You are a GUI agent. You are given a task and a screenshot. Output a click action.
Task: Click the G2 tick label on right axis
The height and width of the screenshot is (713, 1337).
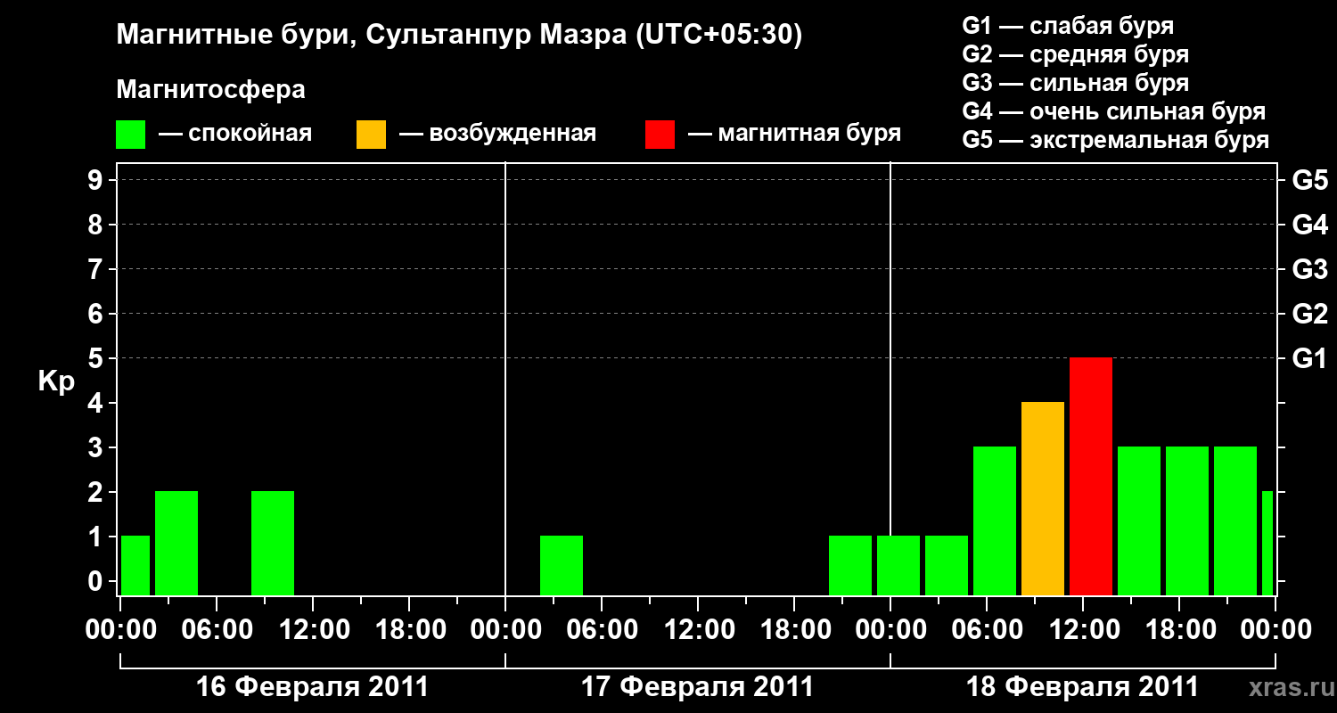[1309, 314]
